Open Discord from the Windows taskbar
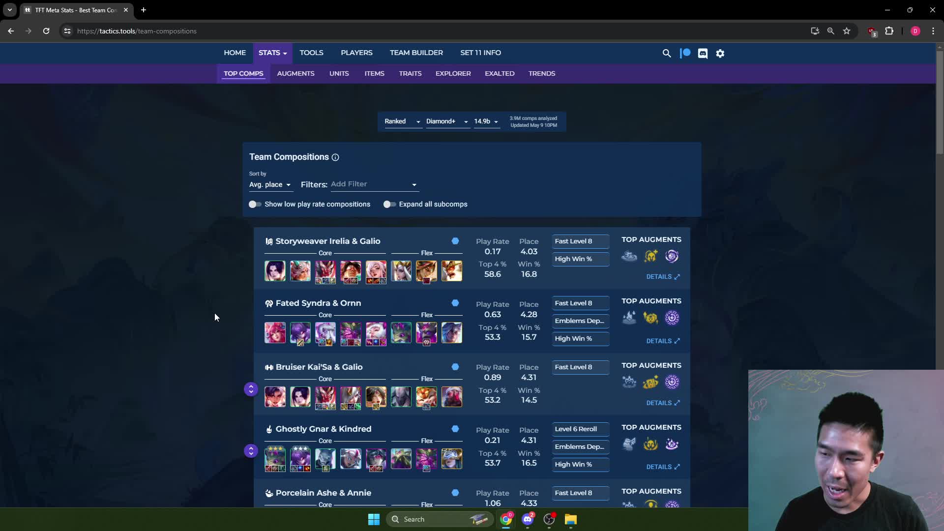Image resolution: width=944 pixels, height=531 pixels. tap(528, 519)
